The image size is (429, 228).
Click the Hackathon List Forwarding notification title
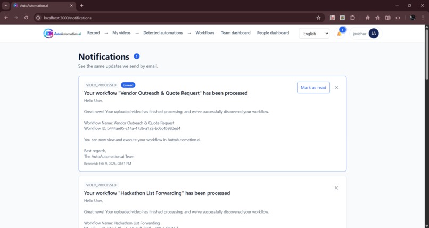point(157,193)
